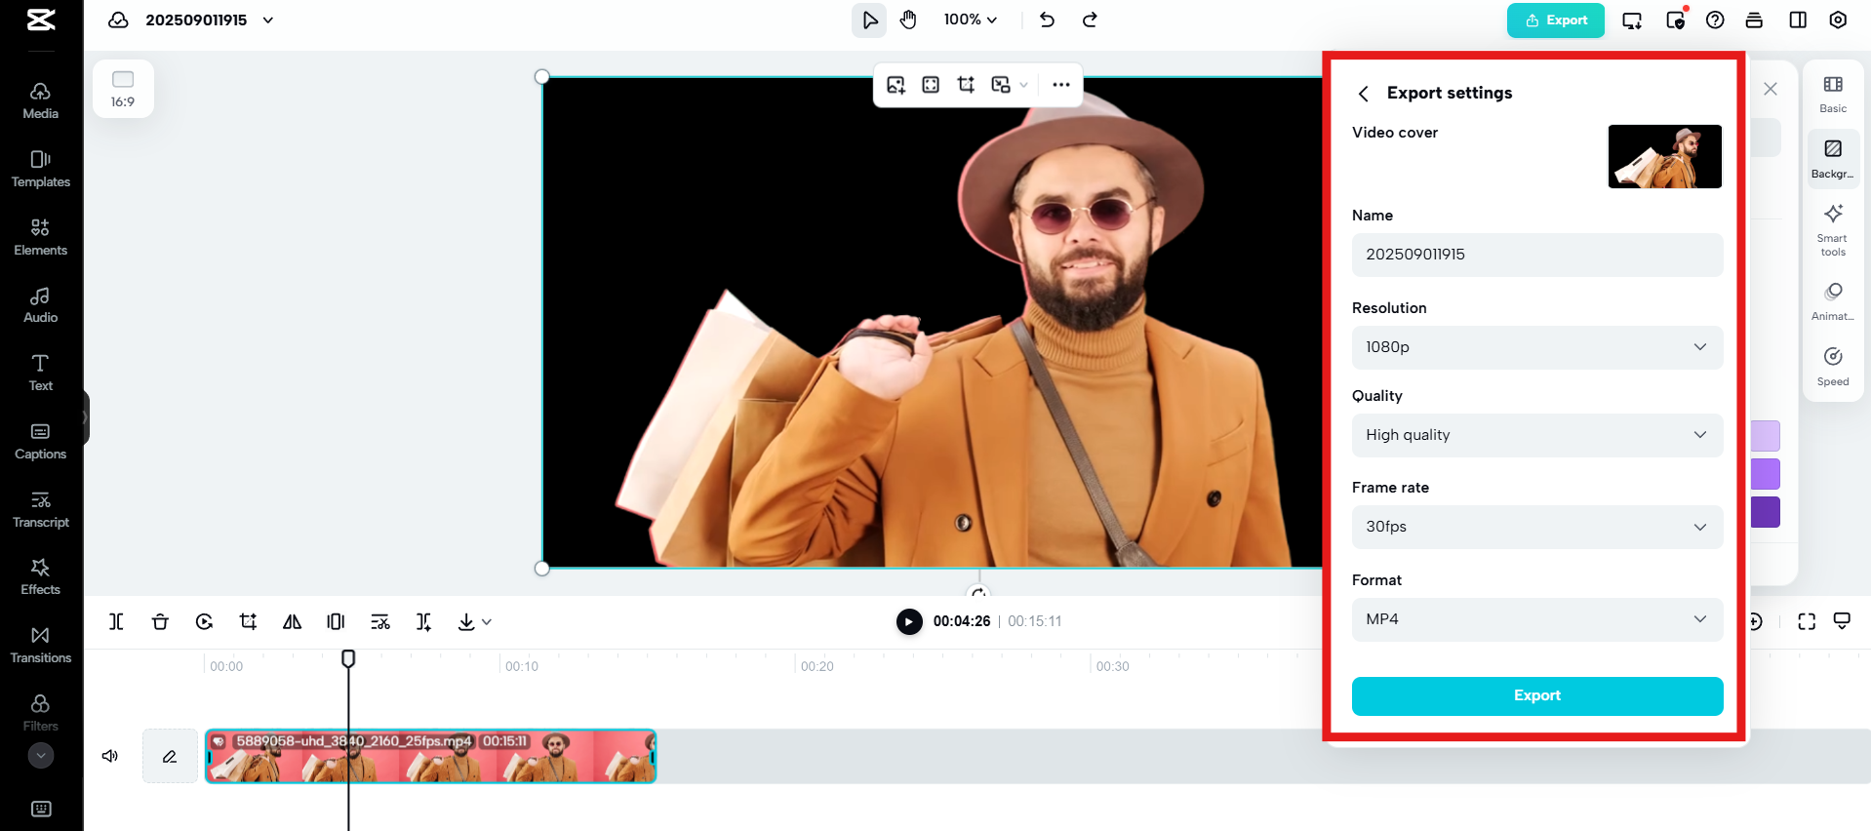Click the mirror flip tool
This screenshot has height=831, width=1871.
pyautogui.click(x=292, y=621)
